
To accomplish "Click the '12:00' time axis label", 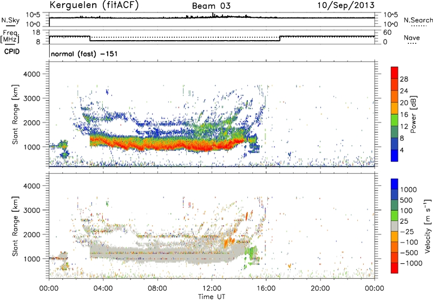I will [212, 289].
